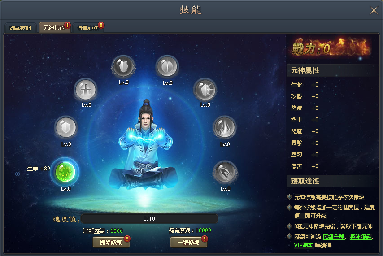Image resolution: width=383 pixels, height=256 pixels.
Task: Select the split circle skill orb
Action: (167, 67)
